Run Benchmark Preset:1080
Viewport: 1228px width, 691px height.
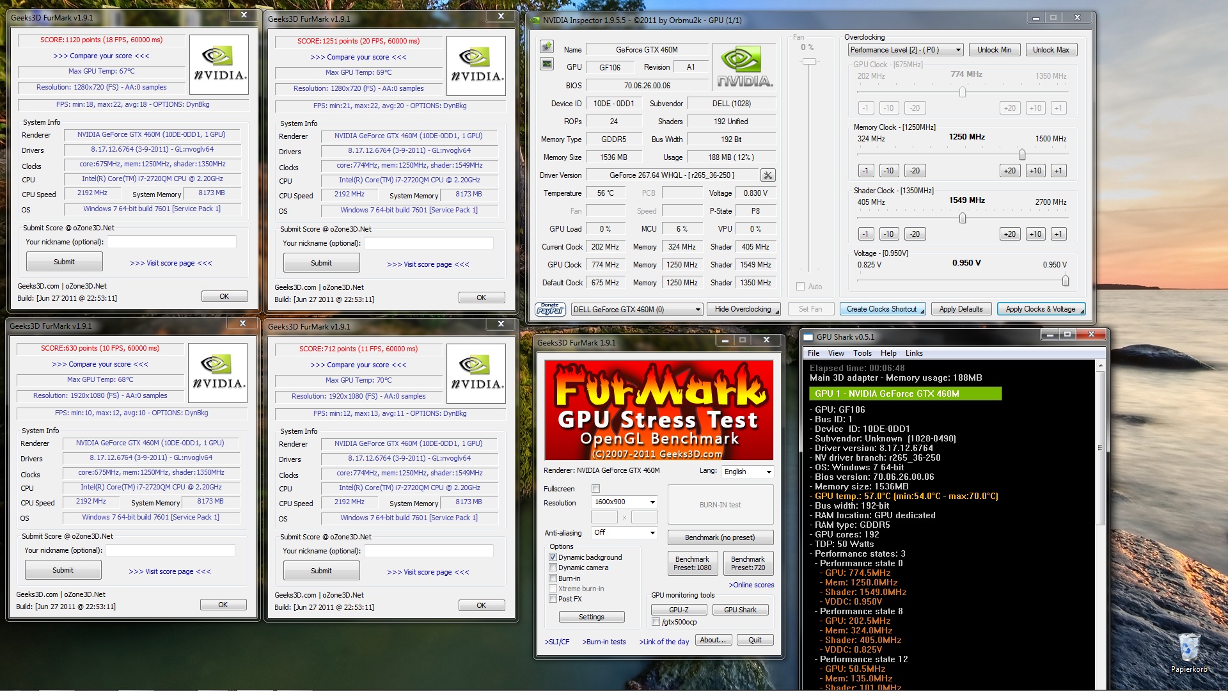tap(693, 563)
